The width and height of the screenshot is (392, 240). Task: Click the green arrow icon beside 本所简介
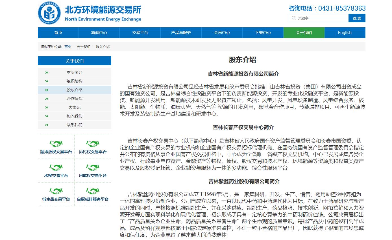coord(47,72)
